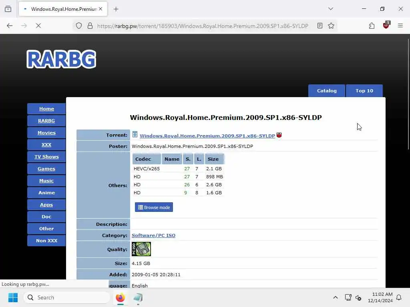Click the page vertical scrollbar
The width and height of the screenshot is (410, 307).
pos(408,94)
